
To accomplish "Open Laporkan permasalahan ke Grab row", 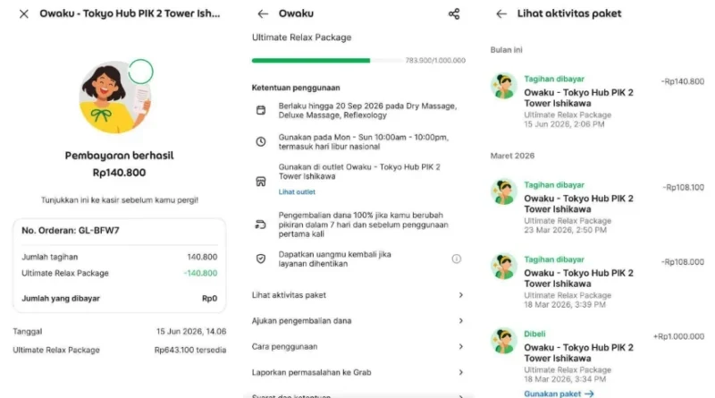I will coord(358,372).
